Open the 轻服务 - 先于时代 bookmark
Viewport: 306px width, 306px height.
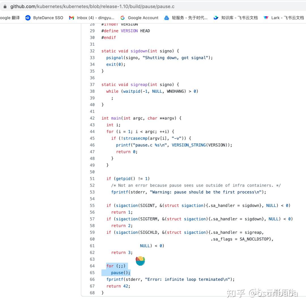coord(190,18)
